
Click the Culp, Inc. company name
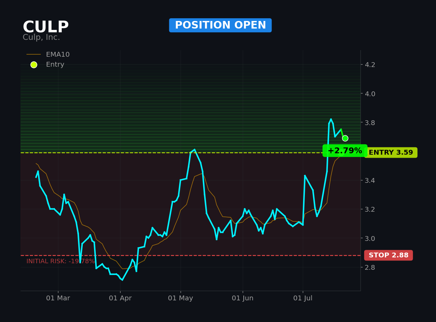41,37
